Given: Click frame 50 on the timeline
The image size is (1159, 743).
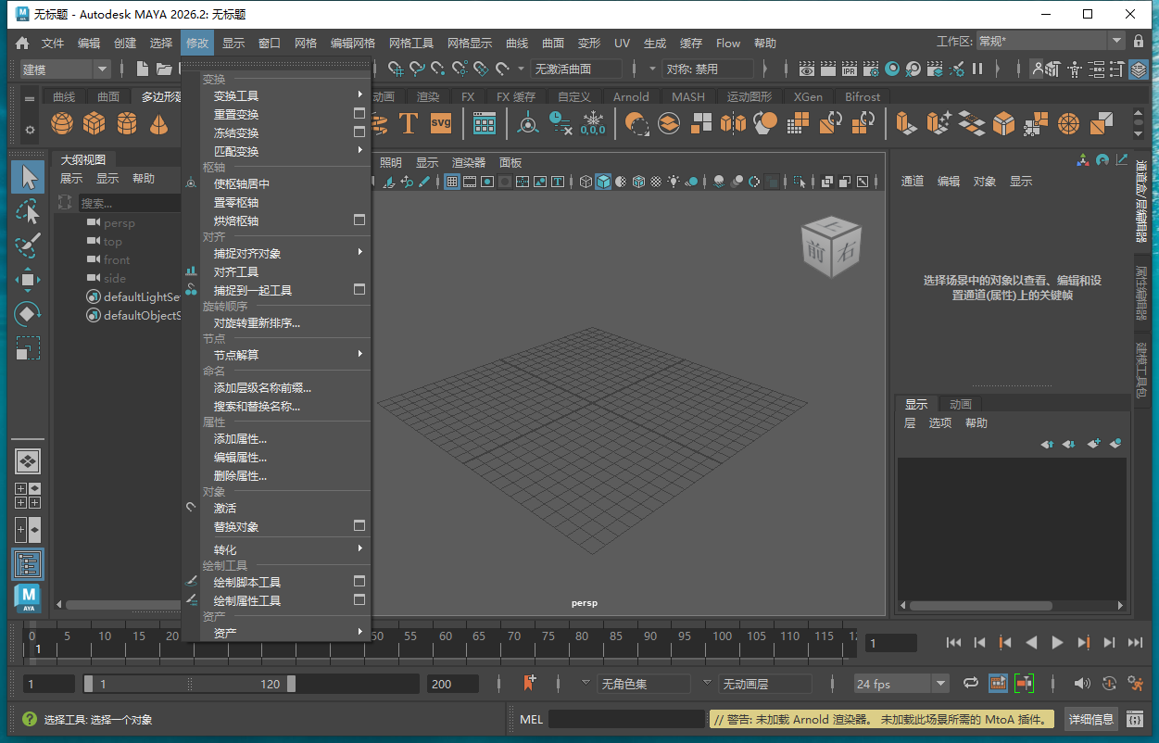Looking at the screenshot, I should (377, 636).
